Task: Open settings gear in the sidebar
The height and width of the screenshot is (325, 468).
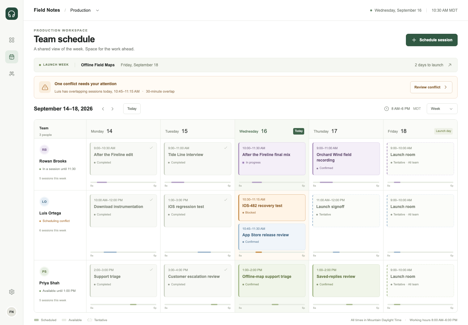Action: tap(12, 292)
